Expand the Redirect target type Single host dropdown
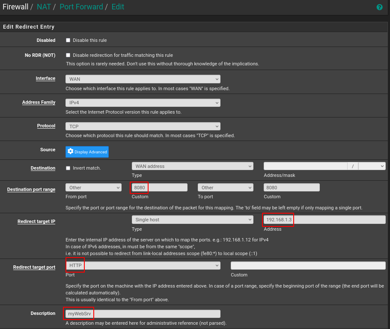Image resolution: width=390 pixels, height=329 pixels. point(192,220)
